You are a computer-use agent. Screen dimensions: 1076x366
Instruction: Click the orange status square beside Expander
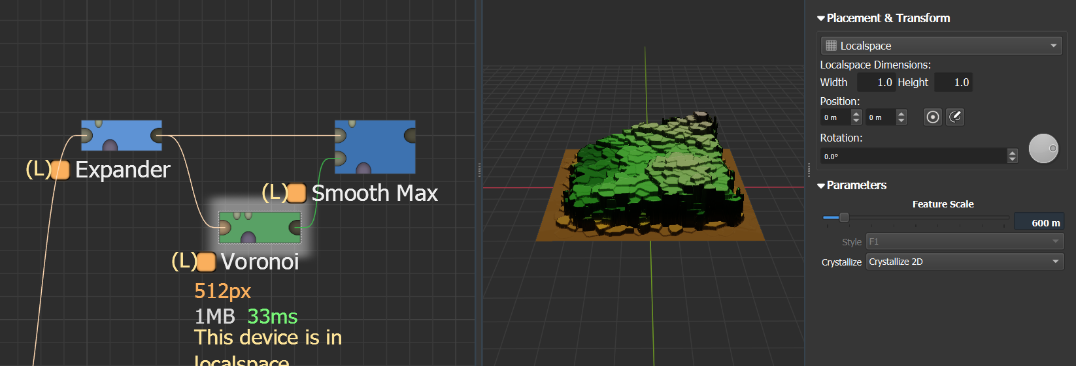[x=60, y=170]
